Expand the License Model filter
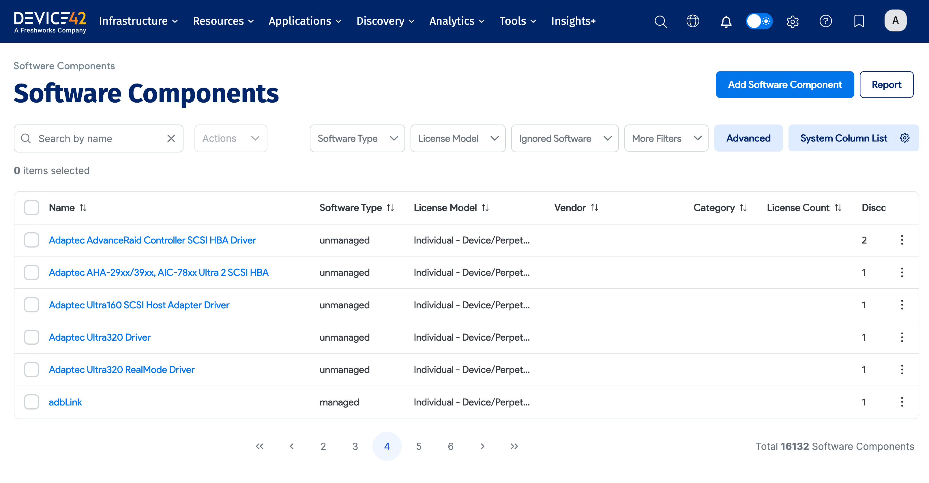Screen dimensions: 929x483 tap(458, 138)
